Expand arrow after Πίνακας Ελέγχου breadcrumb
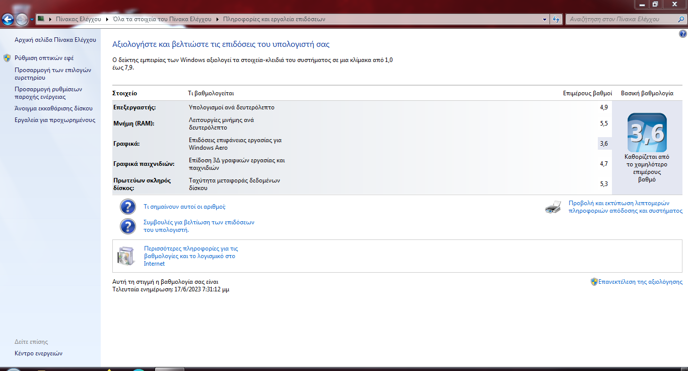Image resolution: width=688 pixels, height=371 pixels. point(106,19)
